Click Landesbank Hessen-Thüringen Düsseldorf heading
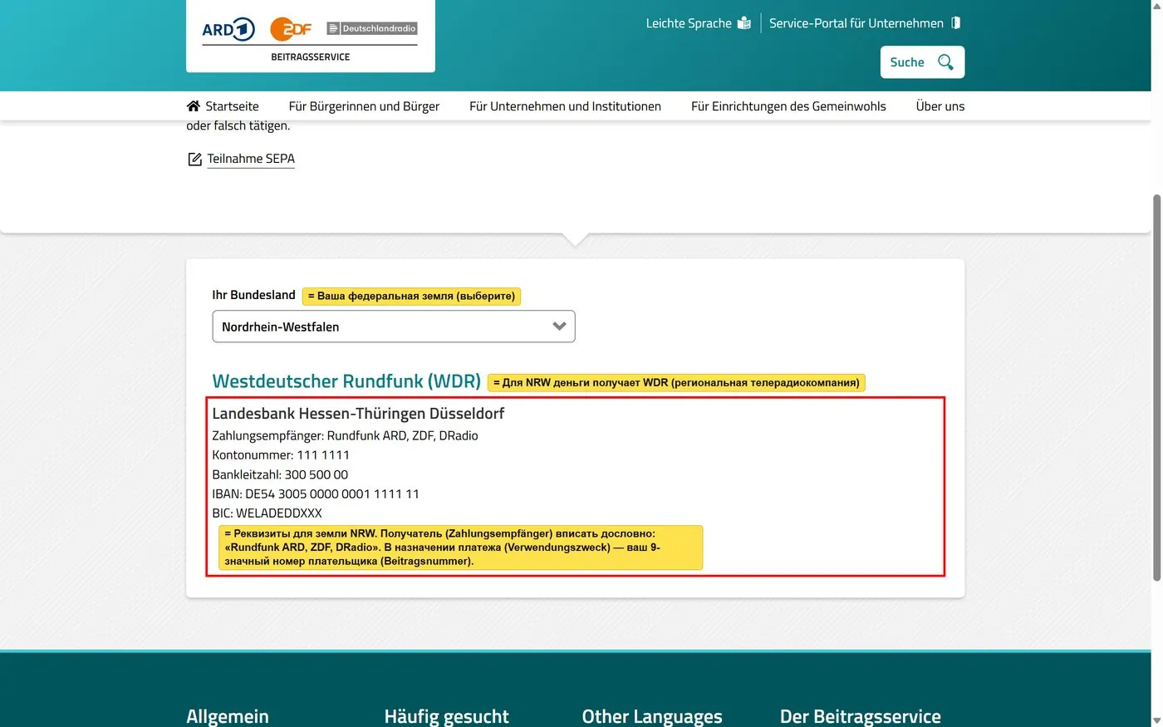This screenshot has height=727, width=1163. click(x=358, y=414)
